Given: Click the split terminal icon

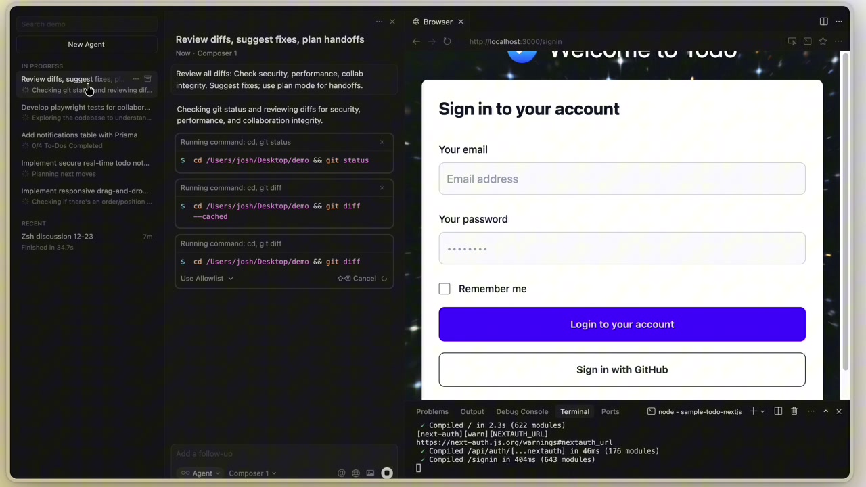Looking at the screenshot, I should point(778,411).
